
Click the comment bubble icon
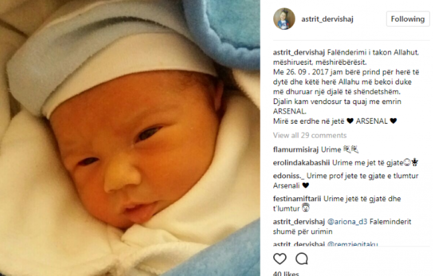click(x=302, y=259)
